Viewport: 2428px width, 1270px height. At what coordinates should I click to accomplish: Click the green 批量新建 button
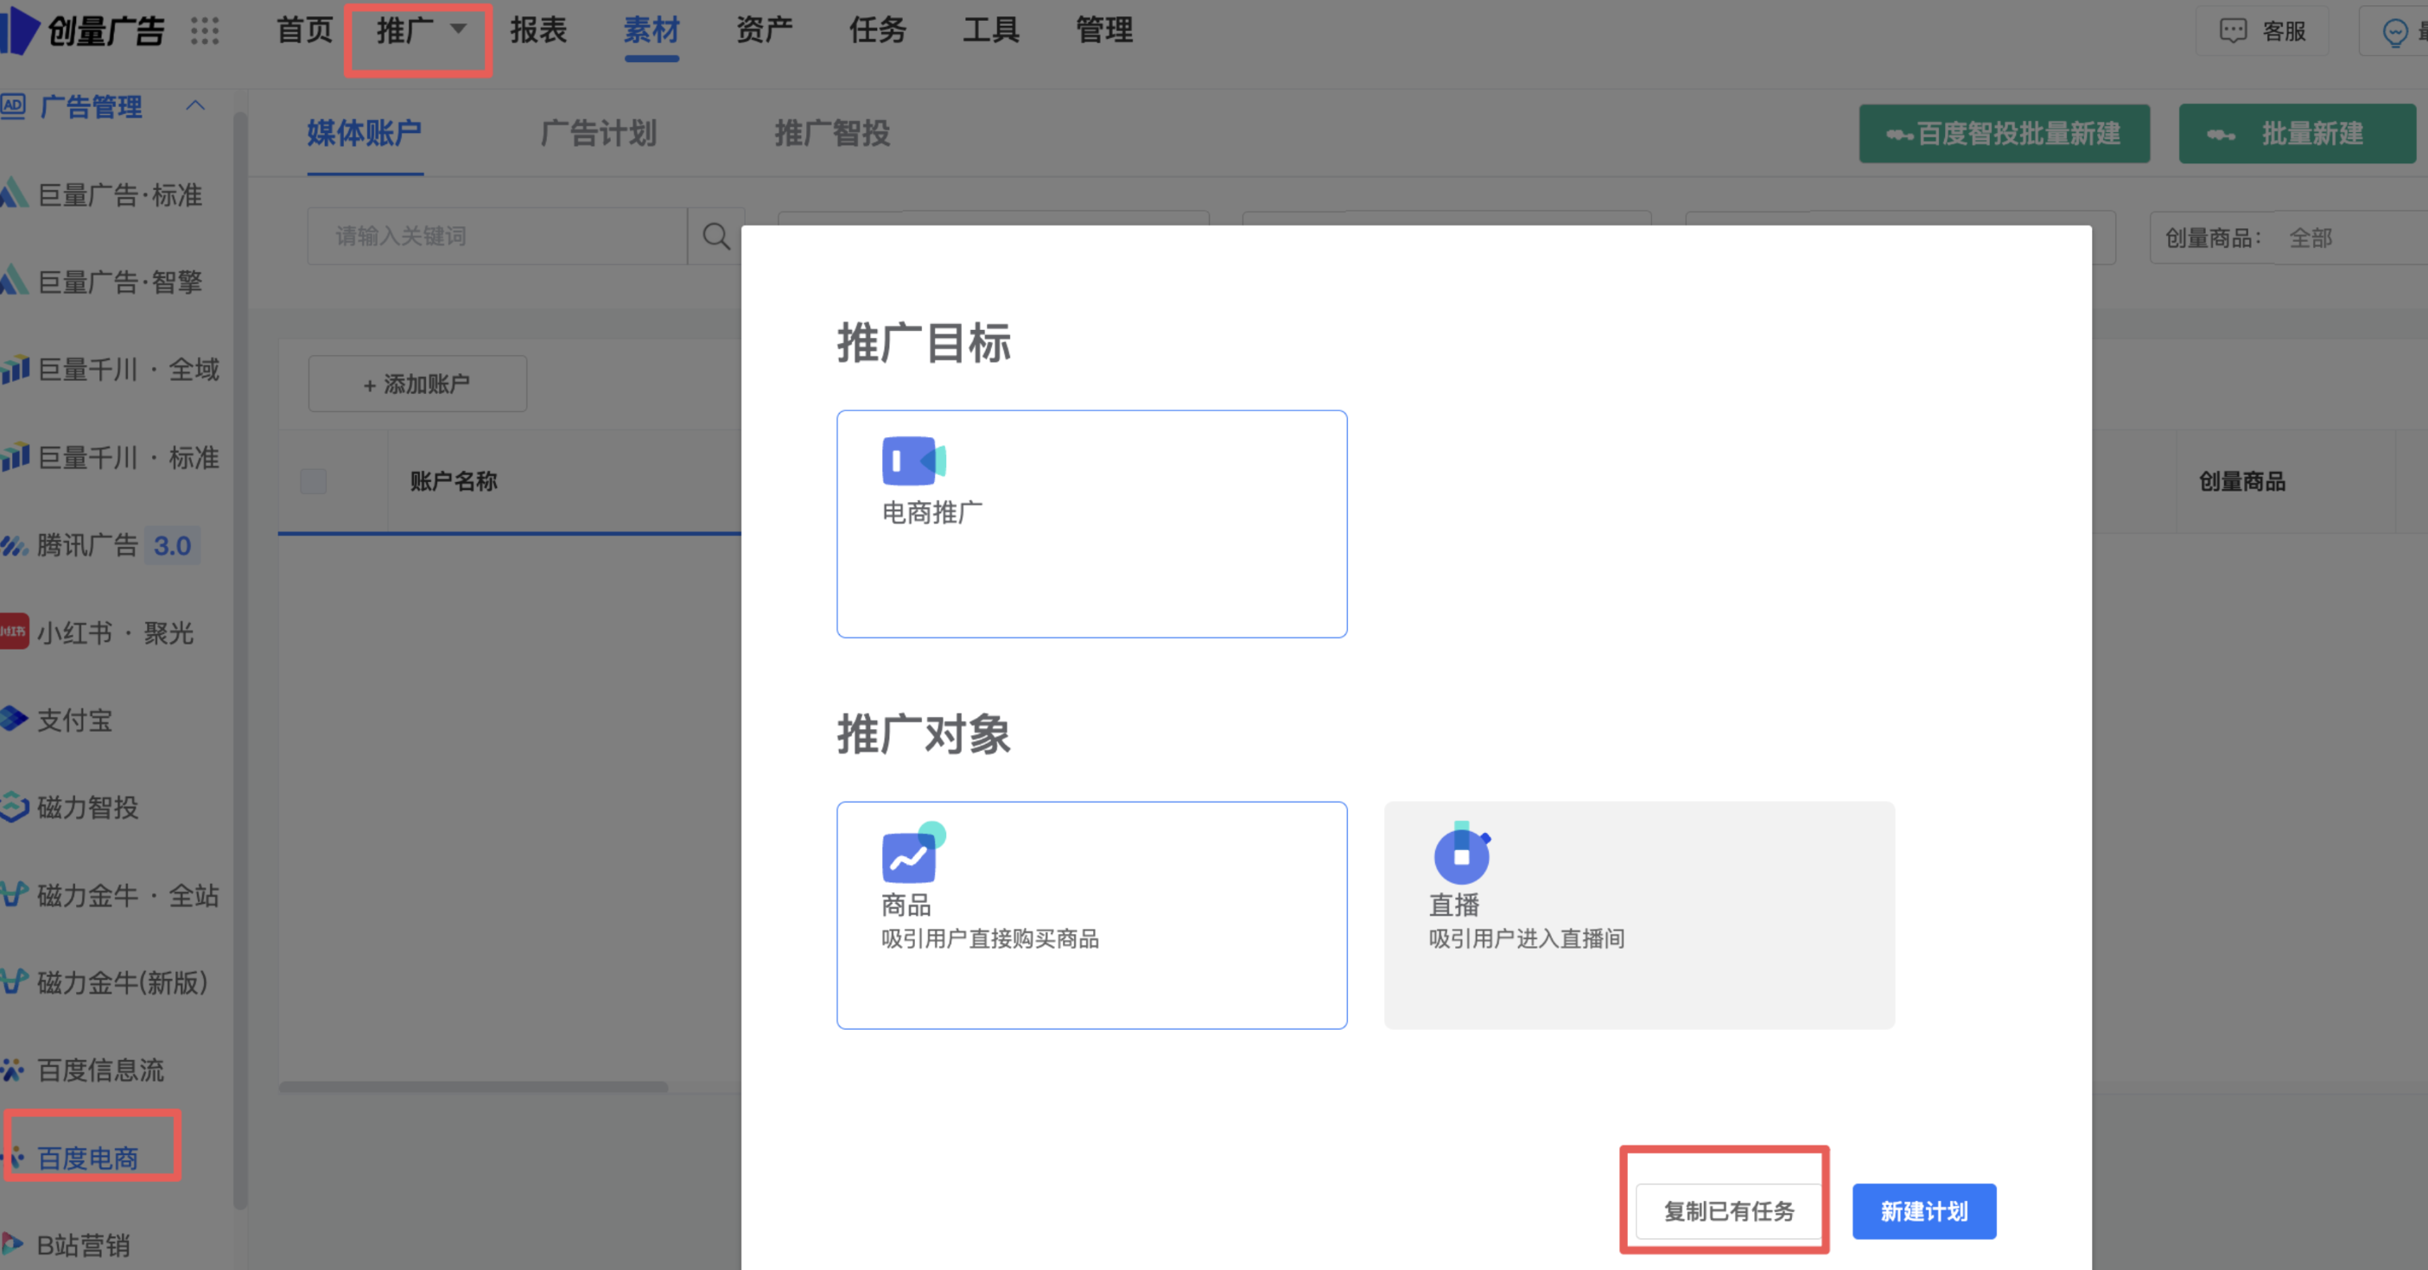pyautogui.click(x=2297, y=134)
